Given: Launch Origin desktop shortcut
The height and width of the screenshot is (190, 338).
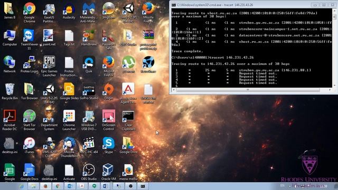Looking at the screenshot, I should [x=109, y=91].
